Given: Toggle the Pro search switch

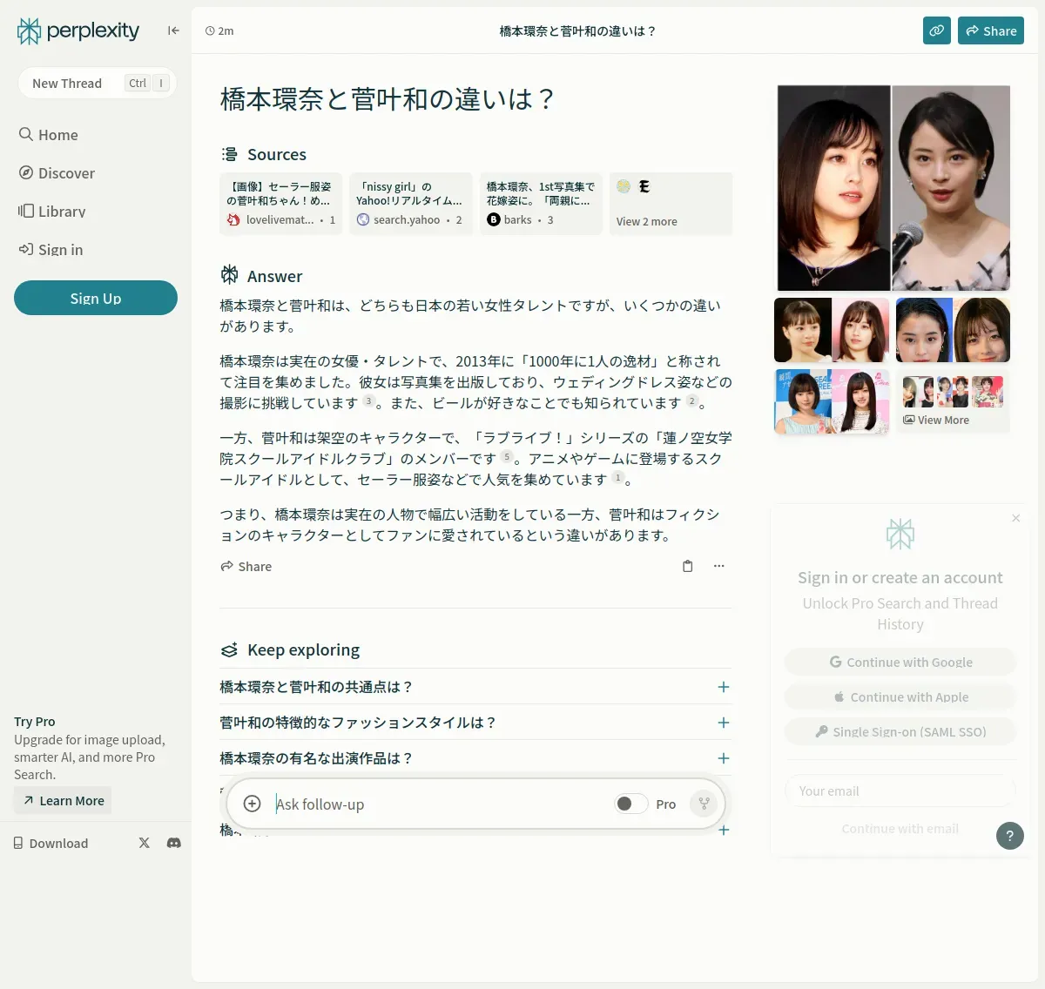Looking at the screenshot, I should pyautogui.click(x=630, y=804).
